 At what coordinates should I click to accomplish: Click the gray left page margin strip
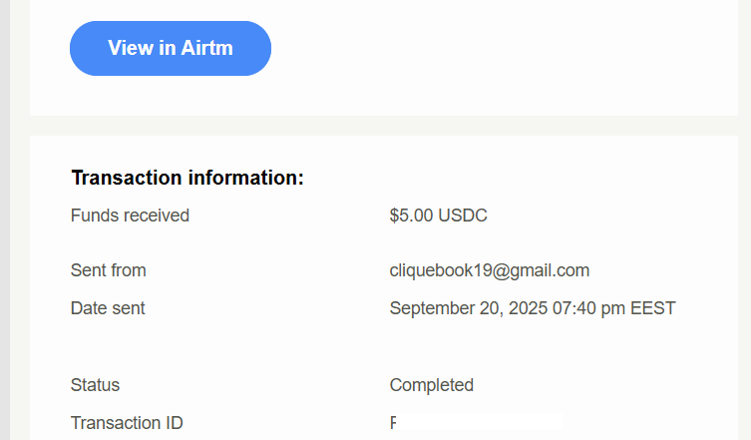click(x=4, y=220)
